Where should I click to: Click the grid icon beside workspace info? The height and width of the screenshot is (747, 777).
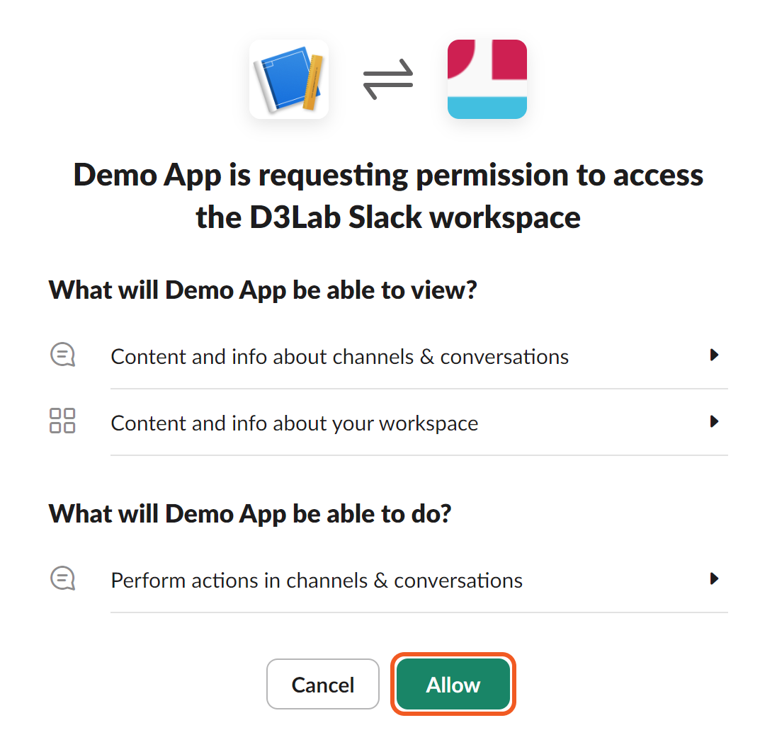click(62, 421)
